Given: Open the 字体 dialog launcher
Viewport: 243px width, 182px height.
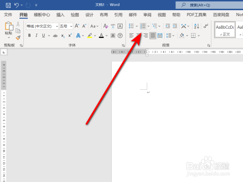Looking at the screenshot, I should click(123, 46).
